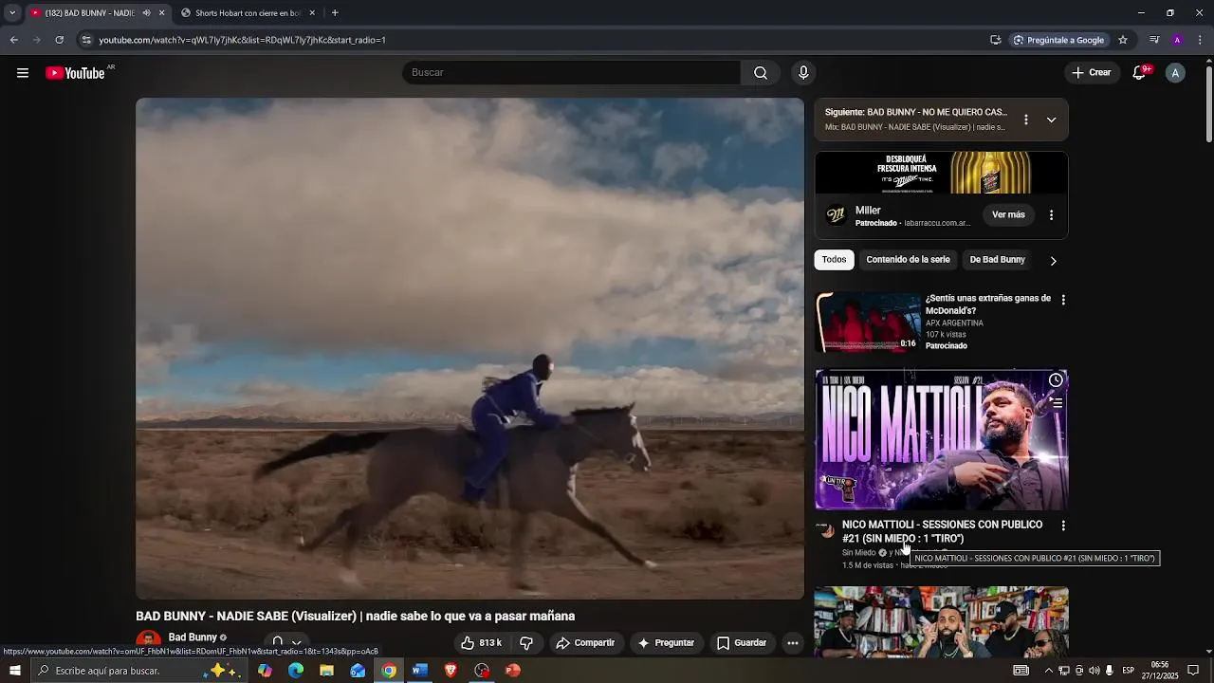Open system volume control
Screen dimensions: 1214x683
pos(1094,671)
